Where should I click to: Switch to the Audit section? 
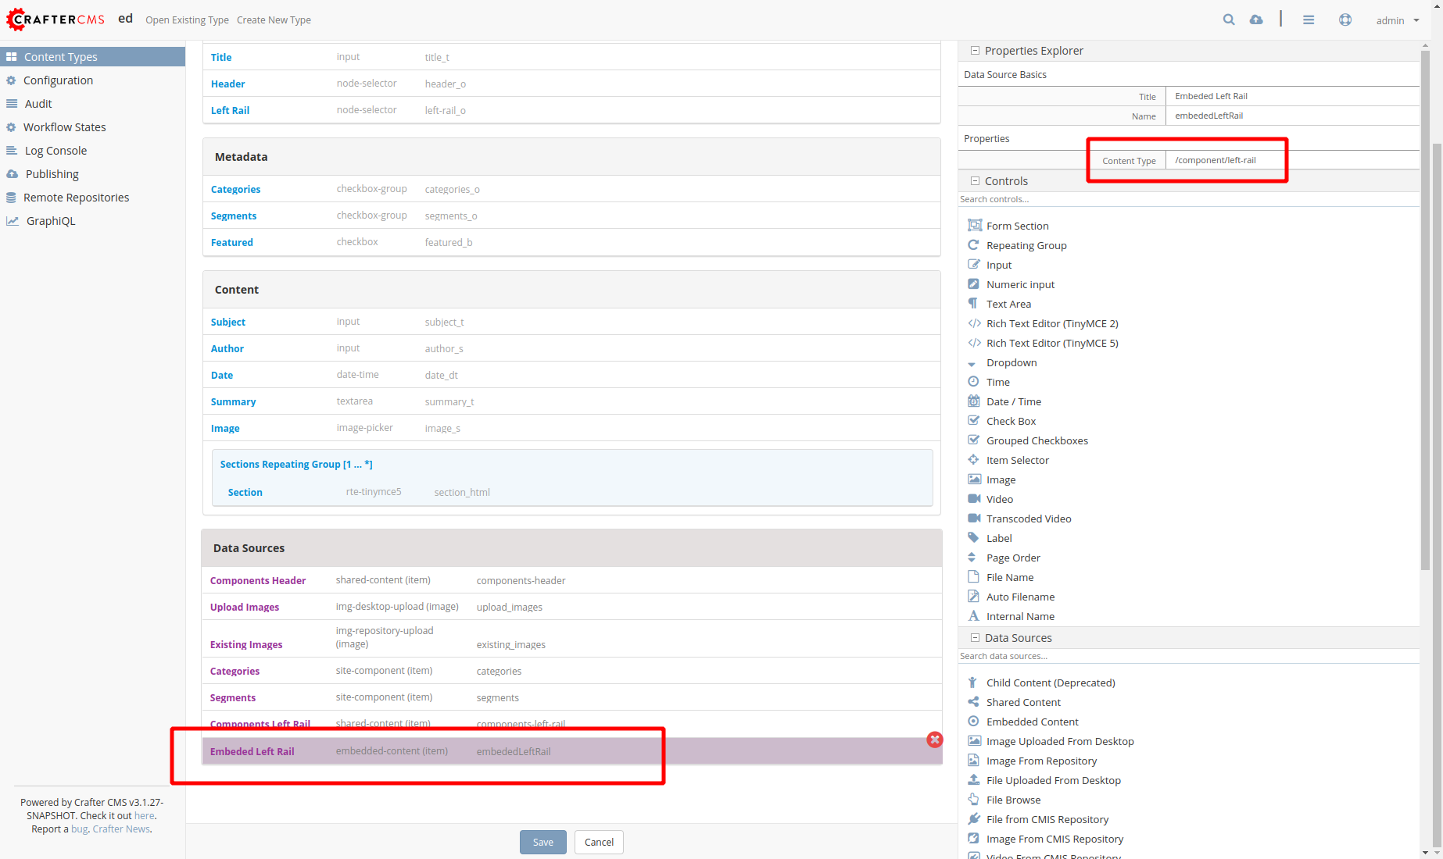click(x=38, y=103)
